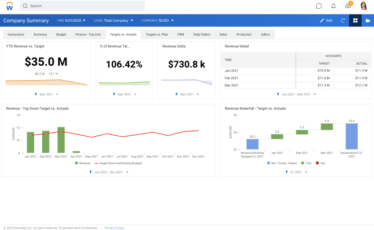Switch to grid dashboard view icon
374x230 pixels.
tap(355, 21)
